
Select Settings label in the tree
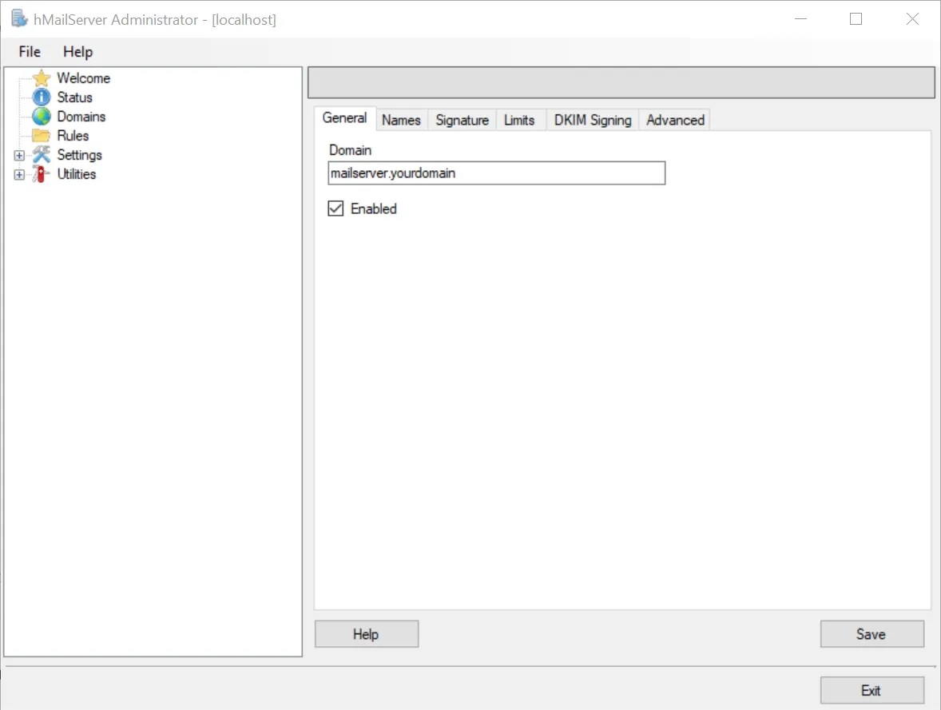(79, 155)
